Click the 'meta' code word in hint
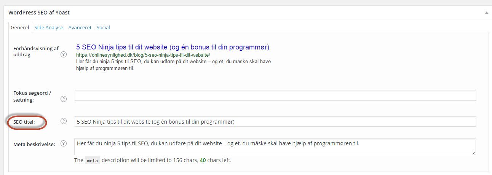Viewport: 492px width, 175px height. [x=92, y=161]
